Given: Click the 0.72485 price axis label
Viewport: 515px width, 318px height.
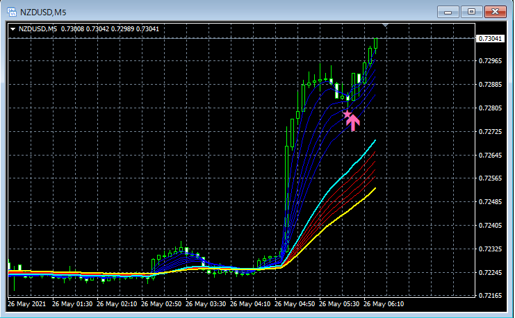Looking at the screenshot, I should point(490,202).
